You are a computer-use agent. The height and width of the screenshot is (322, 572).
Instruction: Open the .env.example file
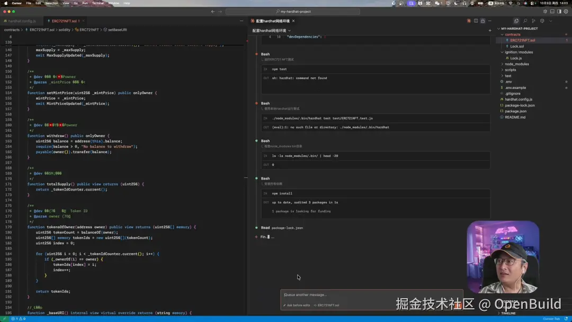pos(515,87)
